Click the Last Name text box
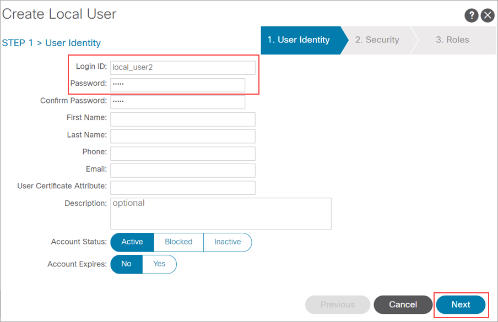498x322 pixels. tap(182, 137)
